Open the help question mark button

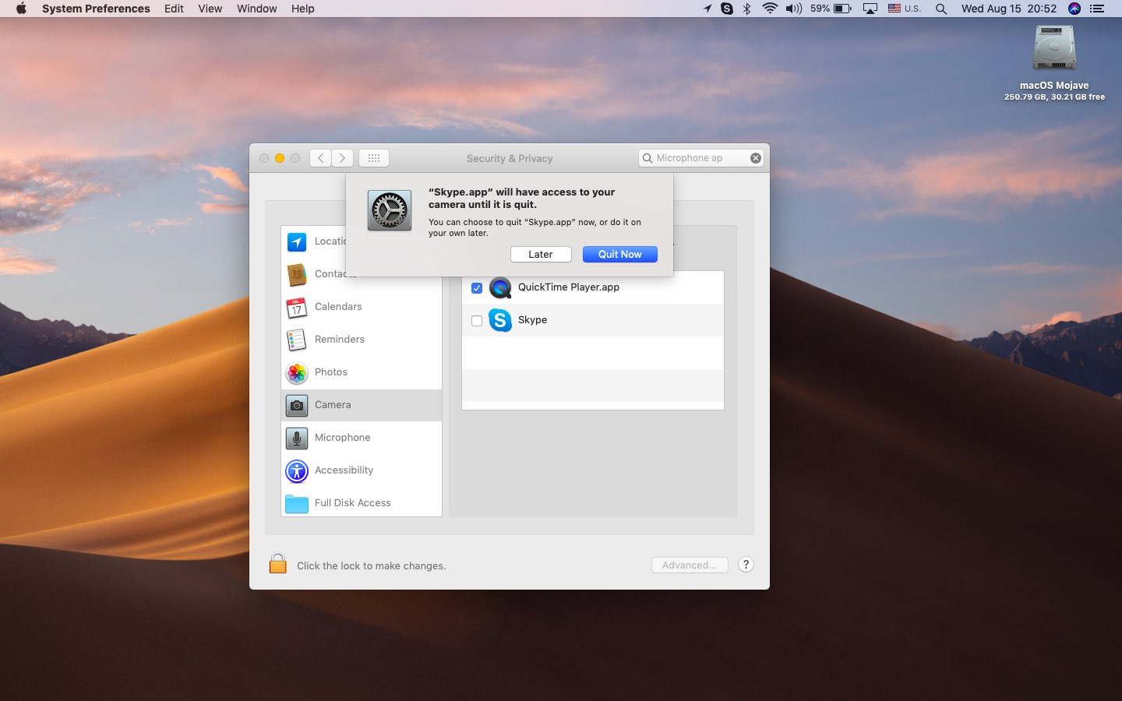pos(746,565)
